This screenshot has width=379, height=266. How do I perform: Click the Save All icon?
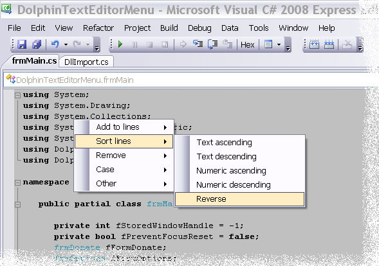(x=37, y=44)
